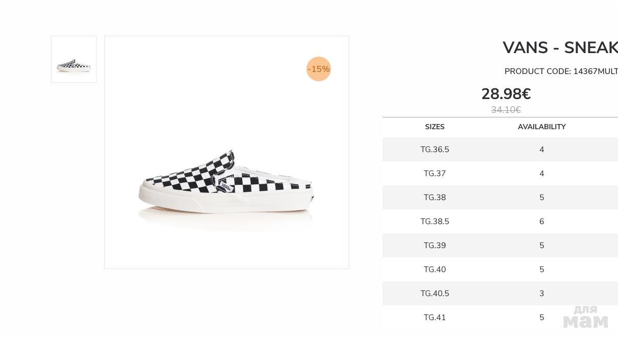This screenshot has width=618, height=337.
Task: Click availability count 6 for TG.38.5
Action: click(x=541, y=222)
